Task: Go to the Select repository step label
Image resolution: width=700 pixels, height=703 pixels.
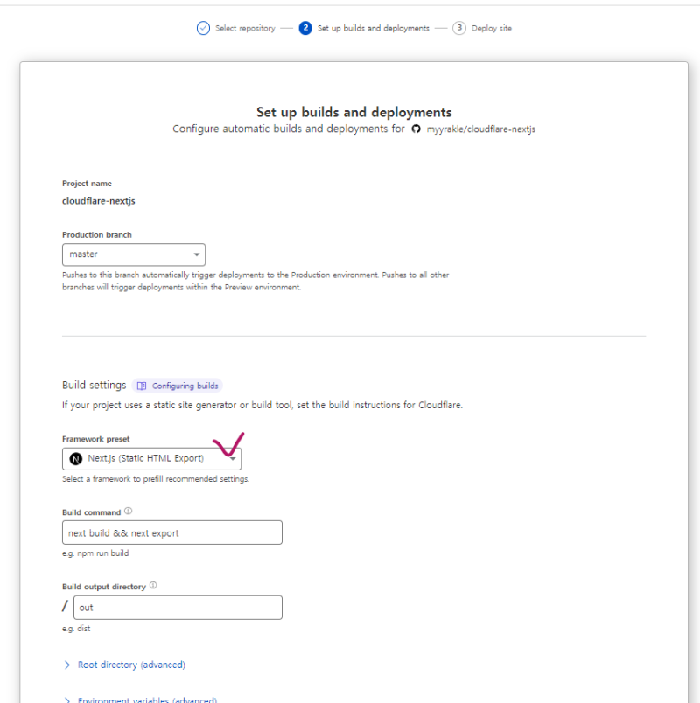Action: [245, 28]
